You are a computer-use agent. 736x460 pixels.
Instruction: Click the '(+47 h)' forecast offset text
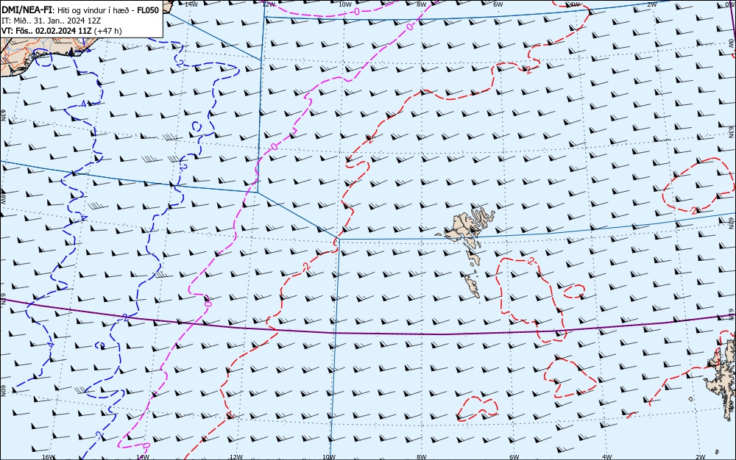click(107, 31)
